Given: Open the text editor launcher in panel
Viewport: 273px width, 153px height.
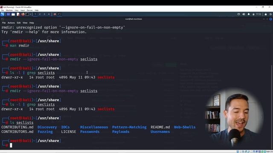Looking at the screenshot, I should (18, 14).
